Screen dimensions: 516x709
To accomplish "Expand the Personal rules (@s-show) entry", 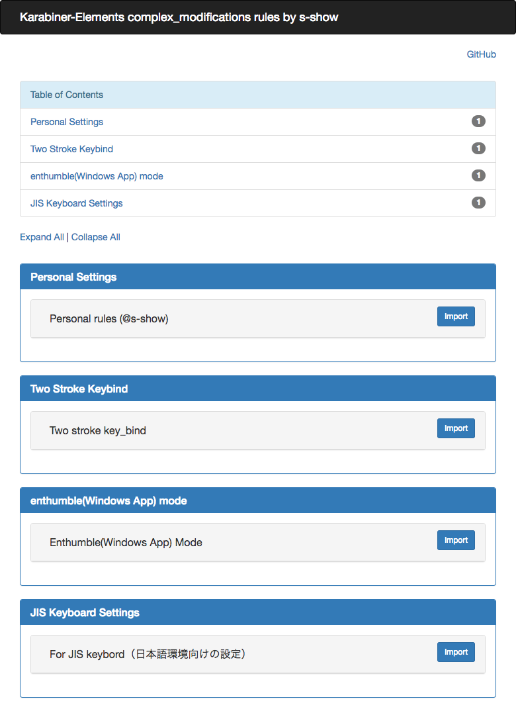I will pyautogui.click(x=109, y=318).
